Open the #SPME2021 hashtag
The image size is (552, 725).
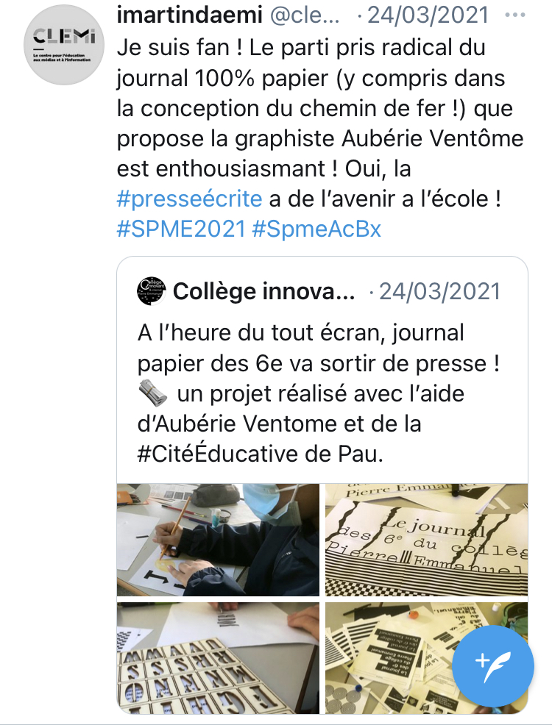[x=180, y=228]
